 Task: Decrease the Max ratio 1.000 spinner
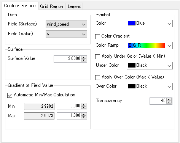point(84,117)
